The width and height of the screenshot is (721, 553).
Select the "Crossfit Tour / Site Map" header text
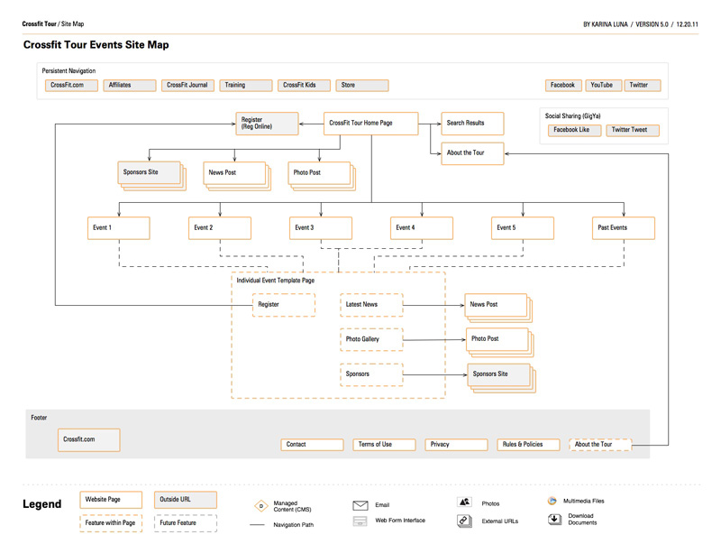coord(53,24)
